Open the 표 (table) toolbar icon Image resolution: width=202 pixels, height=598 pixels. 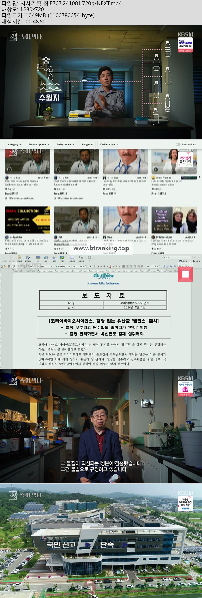click(38, 258)
